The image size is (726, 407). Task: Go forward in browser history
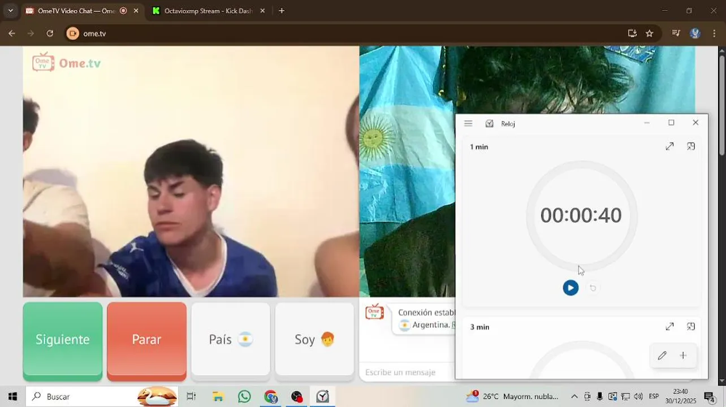coord(31,33)
